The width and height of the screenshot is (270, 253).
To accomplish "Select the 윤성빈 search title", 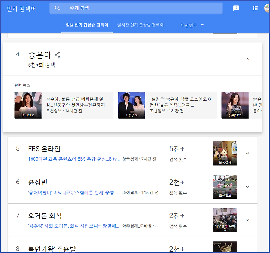I will coord(37,182).
